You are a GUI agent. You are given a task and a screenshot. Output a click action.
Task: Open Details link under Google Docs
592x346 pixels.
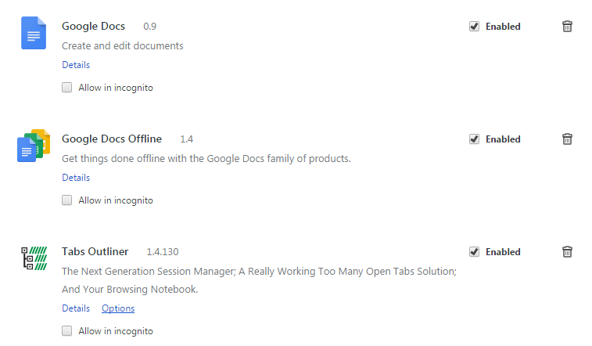(76, 65)
